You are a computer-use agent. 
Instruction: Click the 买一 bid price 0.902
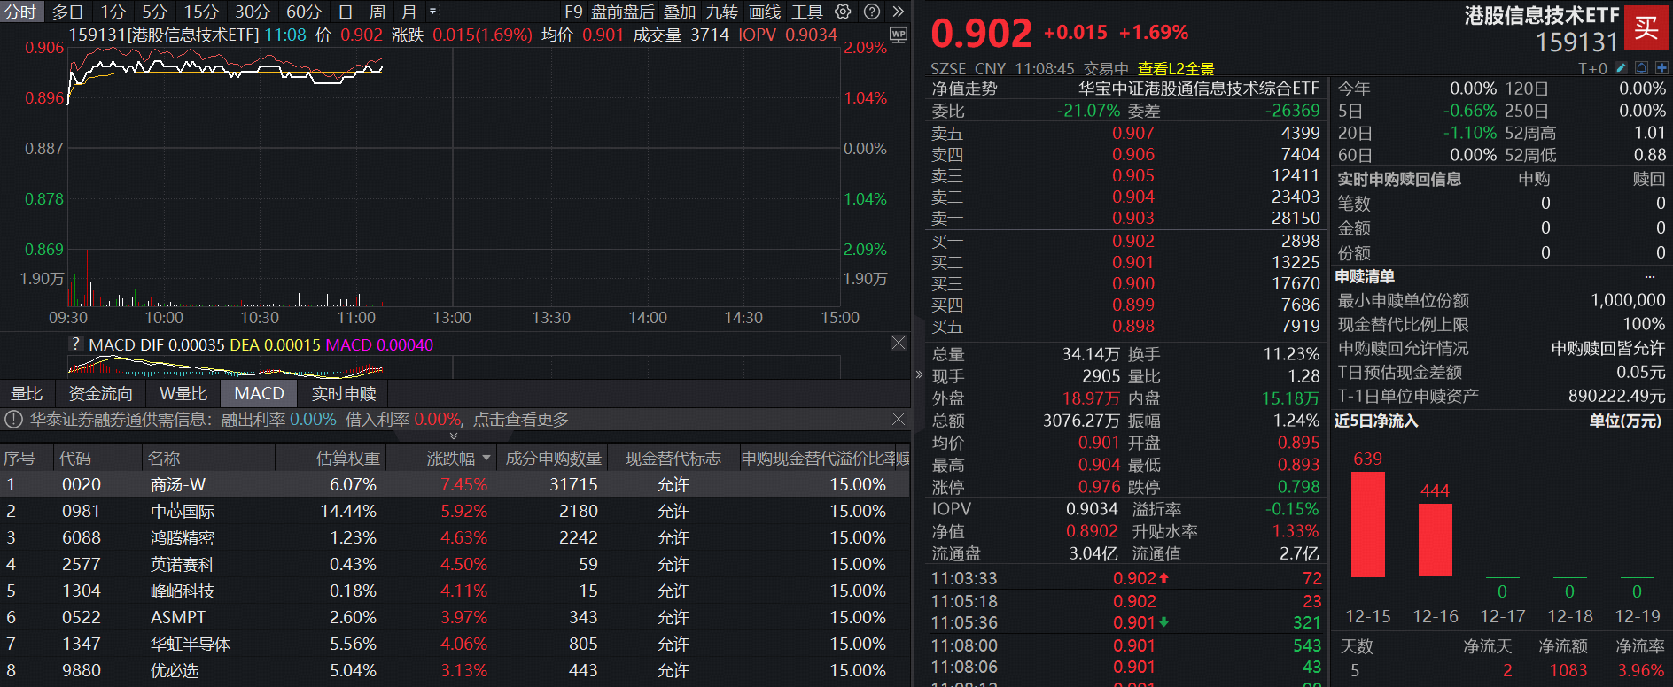(x=1133, y=241)
